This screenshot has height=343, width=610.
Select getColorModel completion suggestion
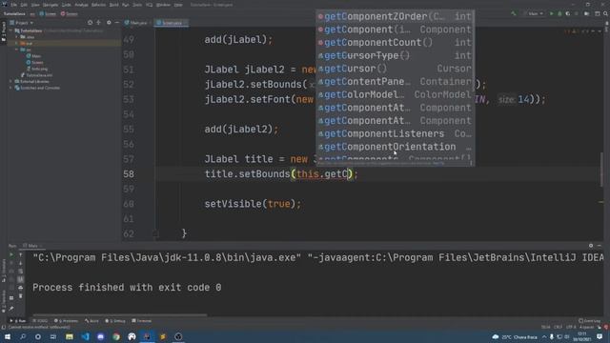[395, 94]
